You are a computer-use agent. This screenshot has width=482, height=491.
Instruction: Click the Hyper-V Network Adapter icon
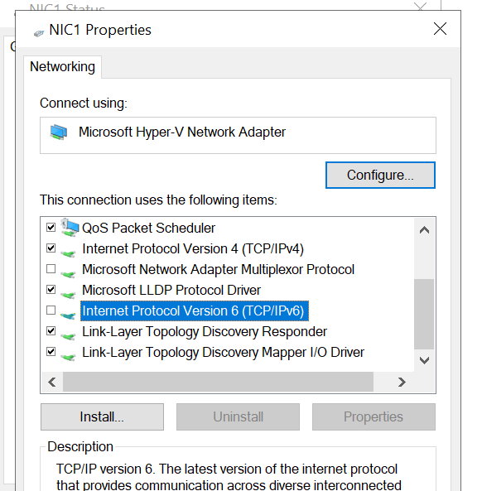pyautogui.click(x=59, y=132)
